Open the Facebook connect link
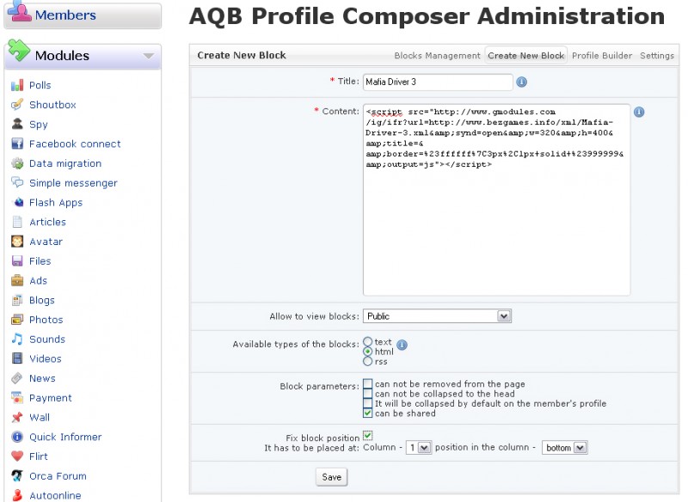688x502 pixels. 75,144
